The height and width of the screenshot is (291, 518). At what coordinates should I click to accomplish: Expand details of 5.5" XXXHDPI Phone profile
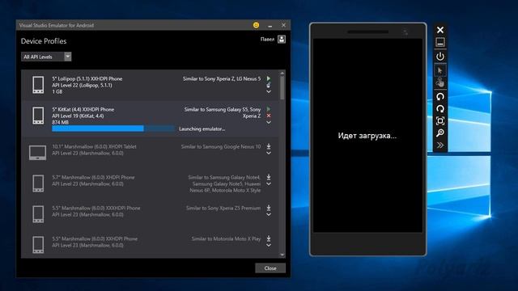point(269,214)
